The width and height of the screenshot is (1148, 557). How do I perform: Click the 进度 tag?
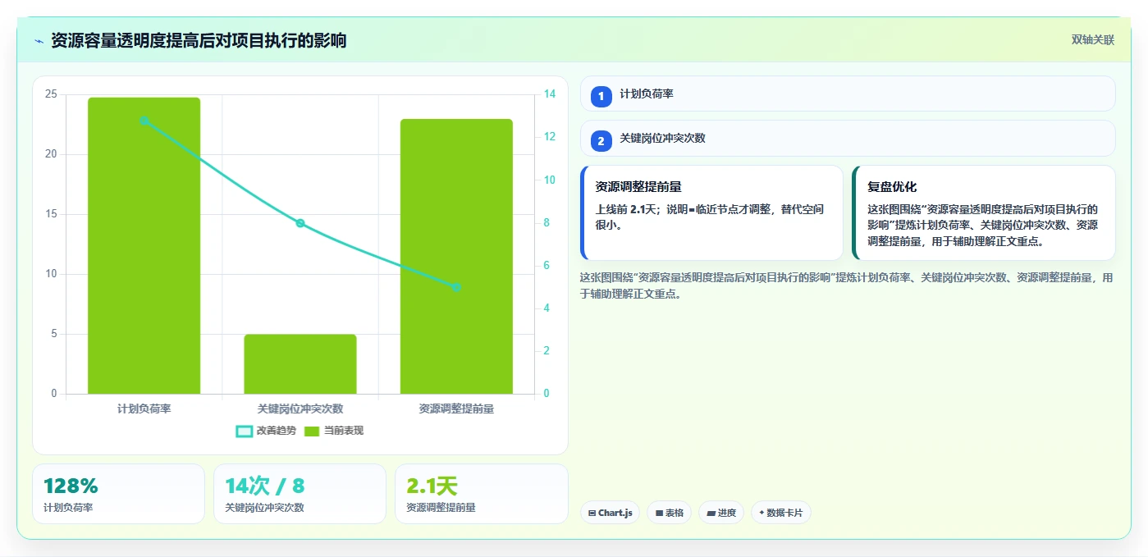point(720,513)
